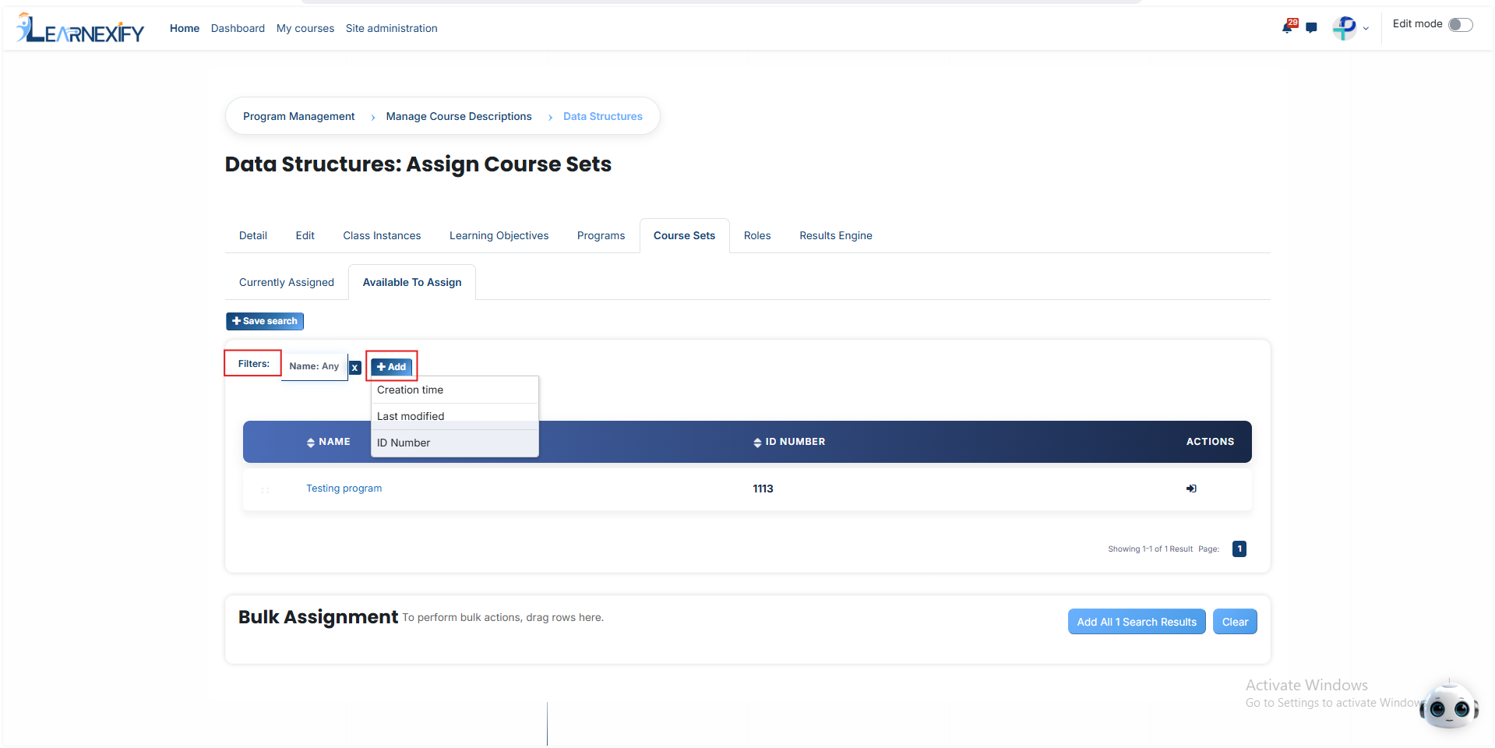
Task: Open the Edit tab
Action: click(305, 235)
